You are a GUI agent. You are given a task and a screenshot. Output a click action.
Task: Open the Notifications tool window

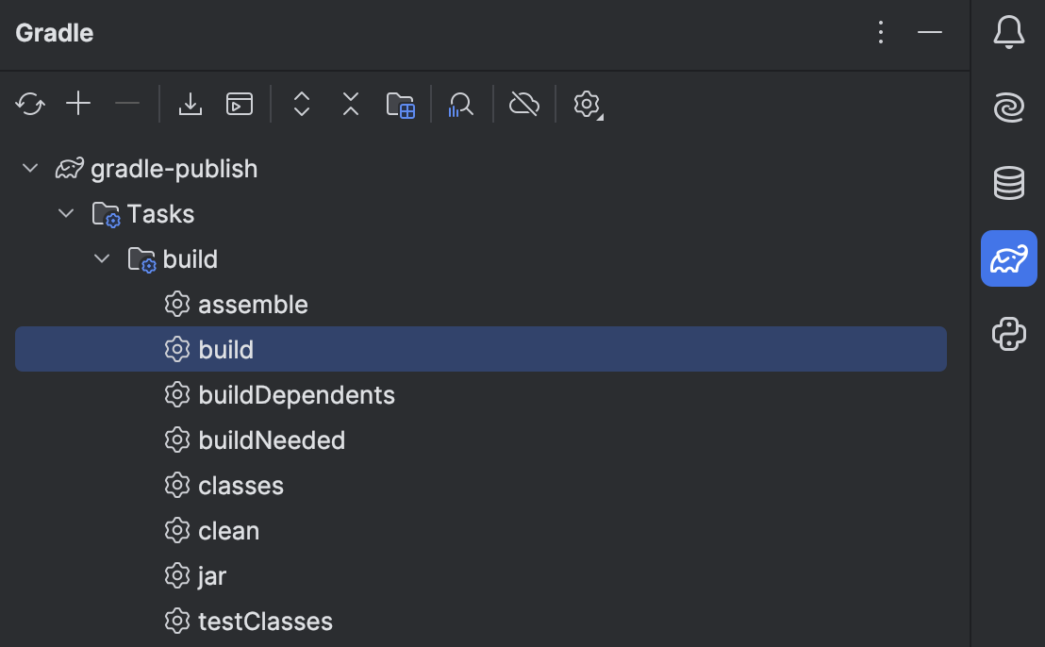click(1009, 33)
